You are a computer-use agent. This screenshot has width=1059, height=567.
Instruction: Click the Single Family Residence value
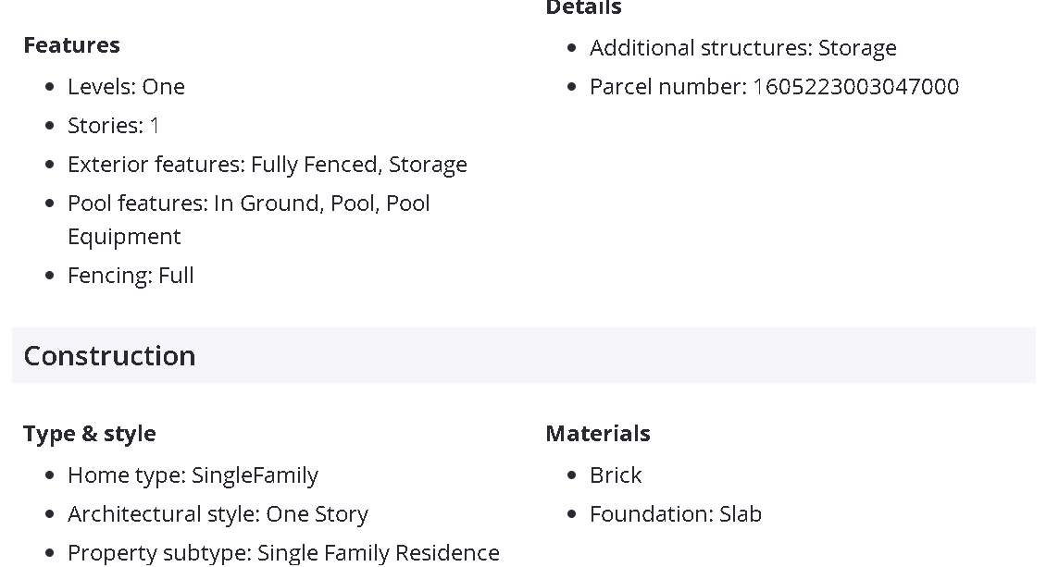tap(378, 553)
